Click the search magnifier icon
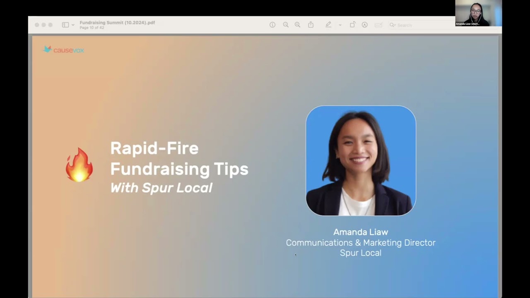Viewport: 530px width, 298px height. 392,25
